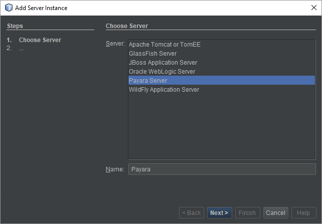322x224 pixels.
Task: Click the NetBeans cube icon in title bar
Action: (x=9, y=8)
